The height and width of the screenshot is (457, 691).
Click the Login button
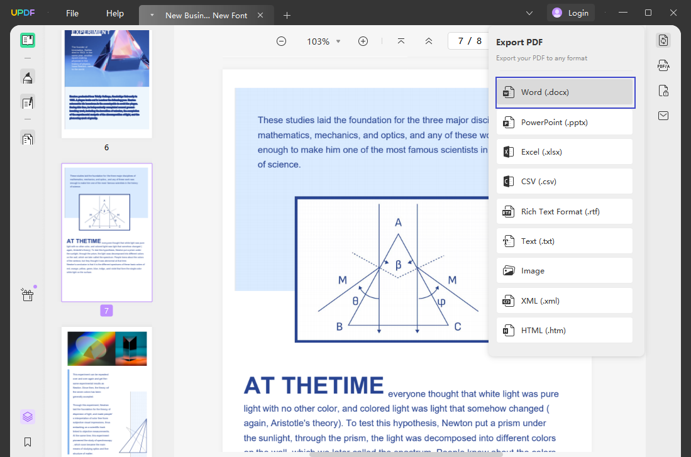[570, 12]
